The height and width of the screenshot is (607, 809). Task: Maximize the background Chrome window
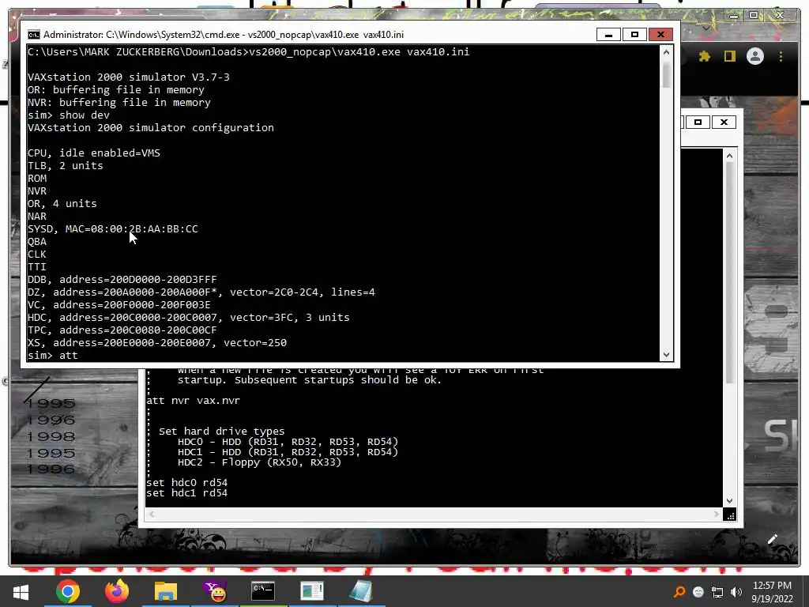(754, 16)
